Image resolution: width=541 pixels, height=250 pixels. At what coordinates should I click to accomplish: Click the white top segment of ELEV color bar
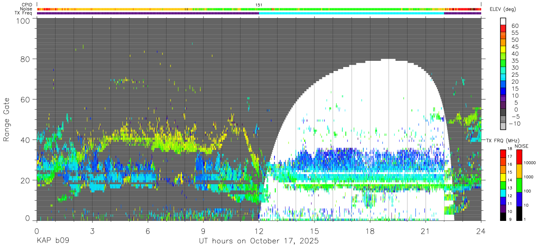tap(503, 21)
